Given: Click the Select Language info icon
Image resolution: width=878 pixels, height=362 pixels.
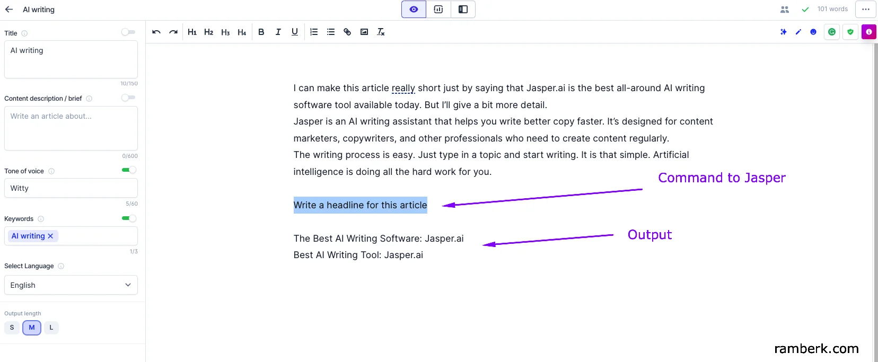Looking at the screenshot, I should pos(61,266).
